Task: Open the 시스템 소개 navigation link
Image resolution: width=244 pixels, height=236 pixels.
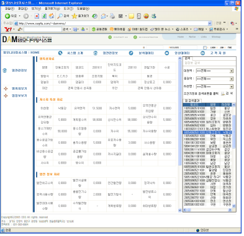Action: tap(75, 53)
